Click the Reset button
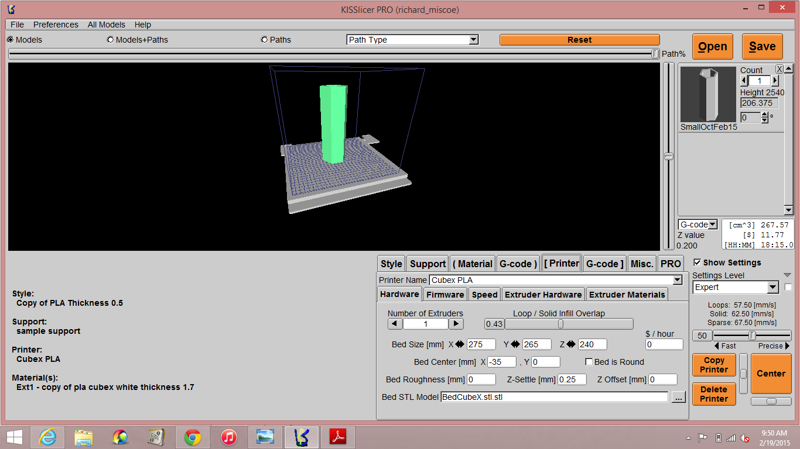The width and height of the screenshot is (800, 449). 580,40
